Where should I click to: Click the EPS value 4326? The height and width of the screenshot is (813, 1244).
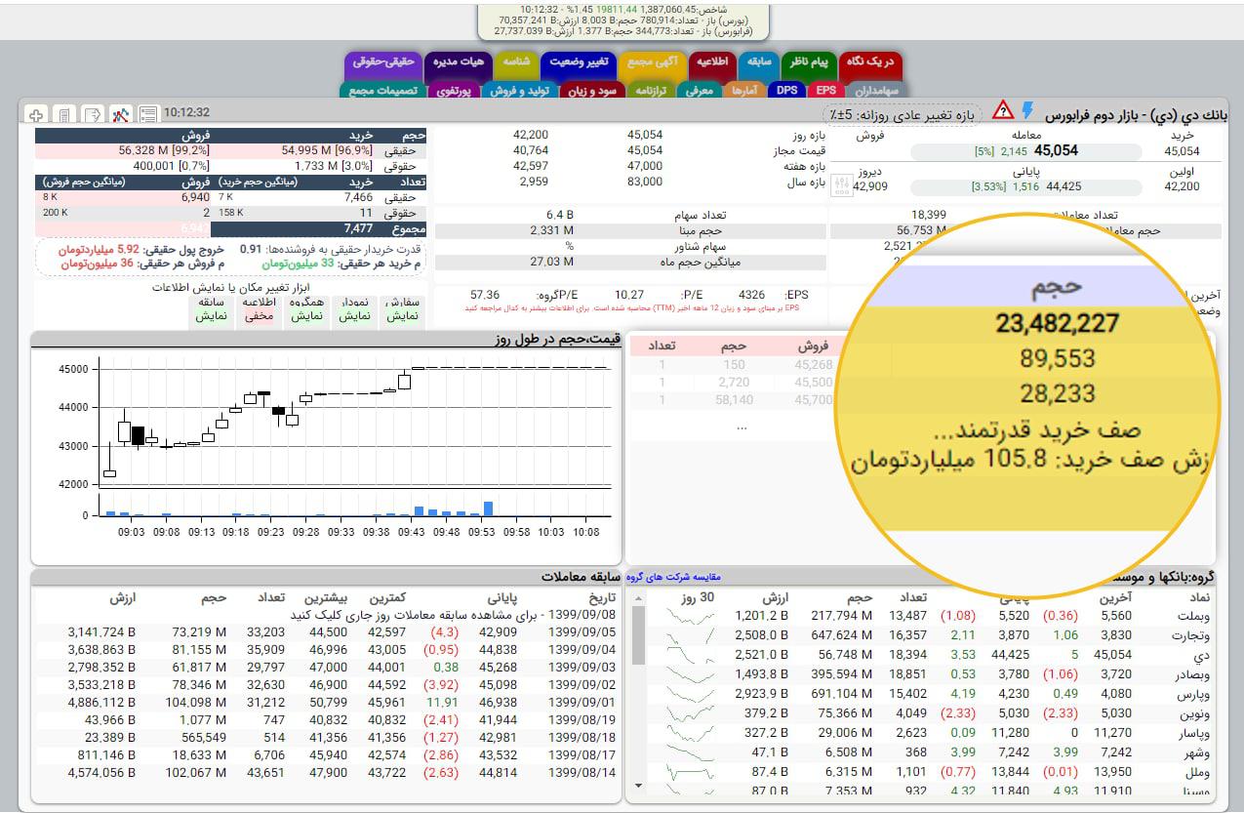tap(751, 295)
